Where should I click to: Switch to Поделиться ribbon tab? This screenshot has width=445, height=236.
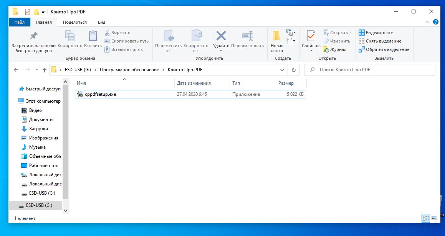point(75,22)
